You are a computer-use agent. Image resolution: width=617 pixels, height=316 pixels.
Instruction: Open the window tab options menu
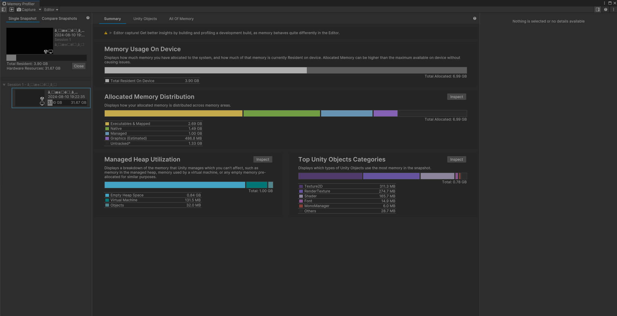604,3
